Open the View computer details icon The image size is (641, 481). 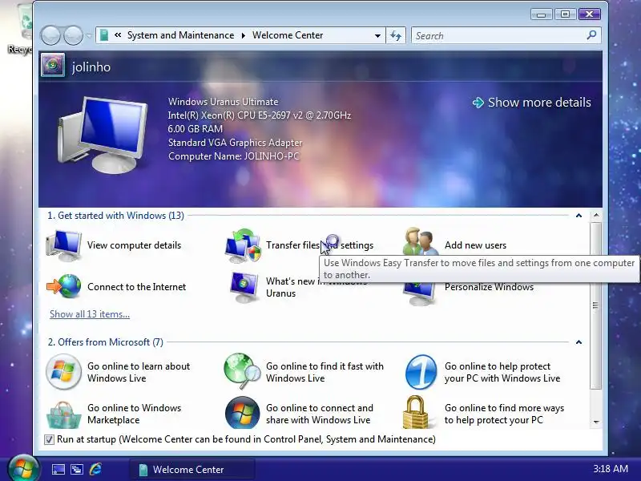point(64,245)
